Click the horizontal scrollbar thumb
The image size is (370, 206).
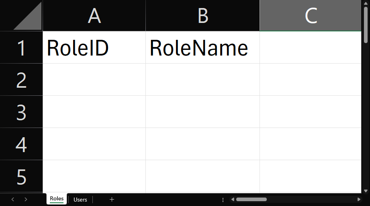(251, 199)
